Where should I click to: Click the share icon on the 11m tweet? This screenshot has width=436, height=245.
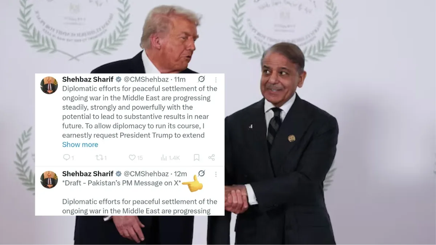coord(211,158)
